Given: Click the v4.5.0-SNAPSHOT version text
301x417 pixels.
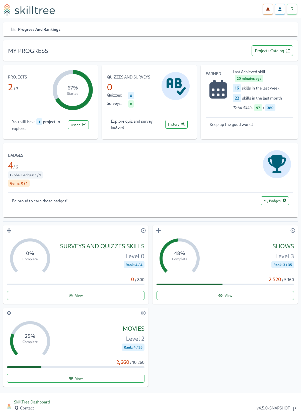Looking at the screenshot, I should coord(273,408).
